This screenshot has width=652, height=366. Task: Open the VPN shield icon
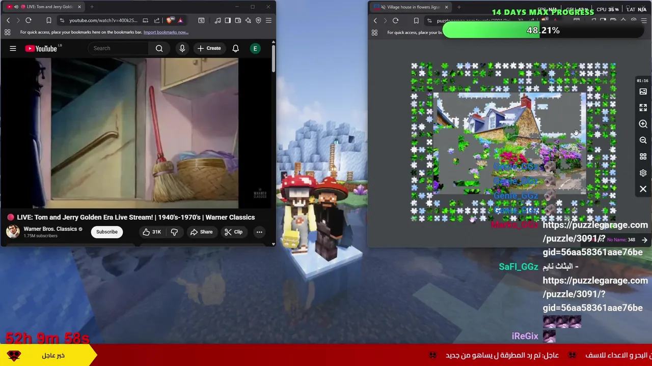(258, 20)
